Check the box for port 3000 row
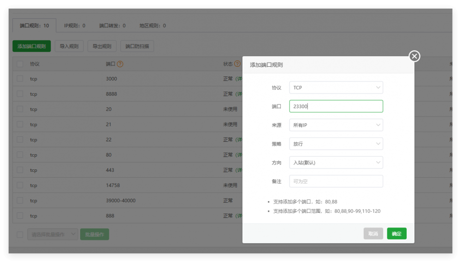Screen dimensions: 461x262 [x=20, y=79]
